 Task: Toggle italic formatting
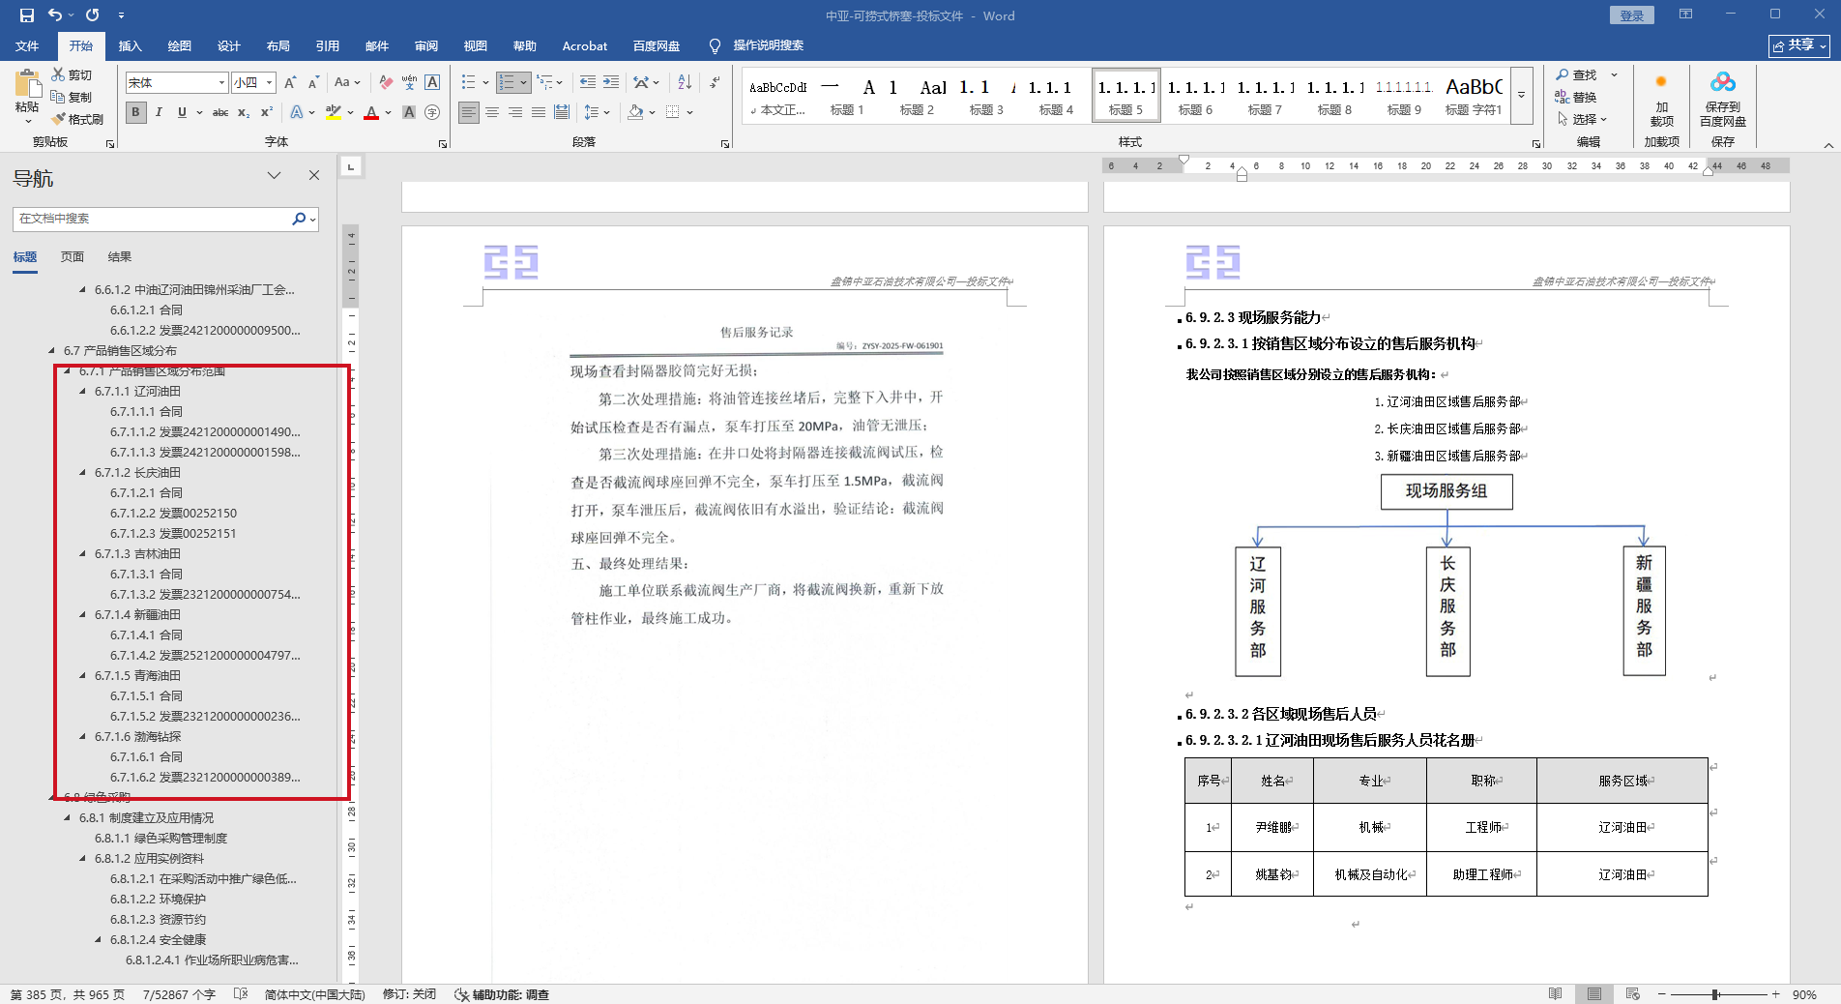(159, 112)
